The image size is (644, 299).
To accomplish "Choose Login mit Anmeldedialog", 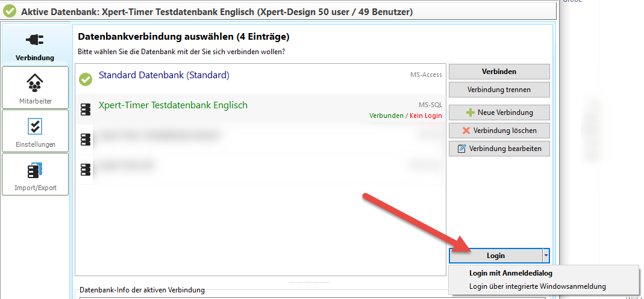I will click(510, 273).
